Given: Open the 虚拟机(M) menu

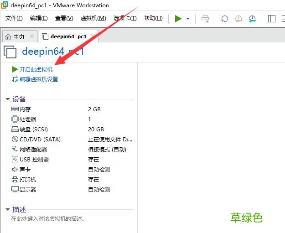Looking at the screenshot, I should (x=93, y=18).
